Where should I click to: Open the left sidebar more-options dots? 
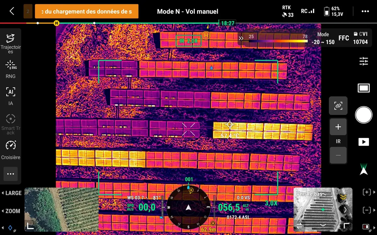[11, 174]
